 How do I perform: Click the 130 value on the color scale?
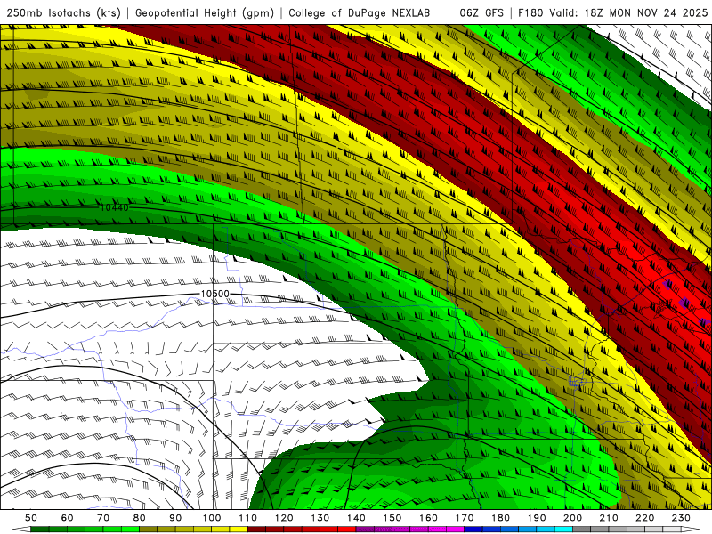click(320, 518)
